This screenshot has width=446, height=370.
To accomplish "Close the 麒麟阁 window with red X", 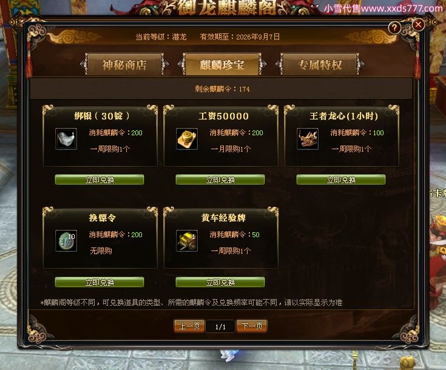I will coord(418,25).
